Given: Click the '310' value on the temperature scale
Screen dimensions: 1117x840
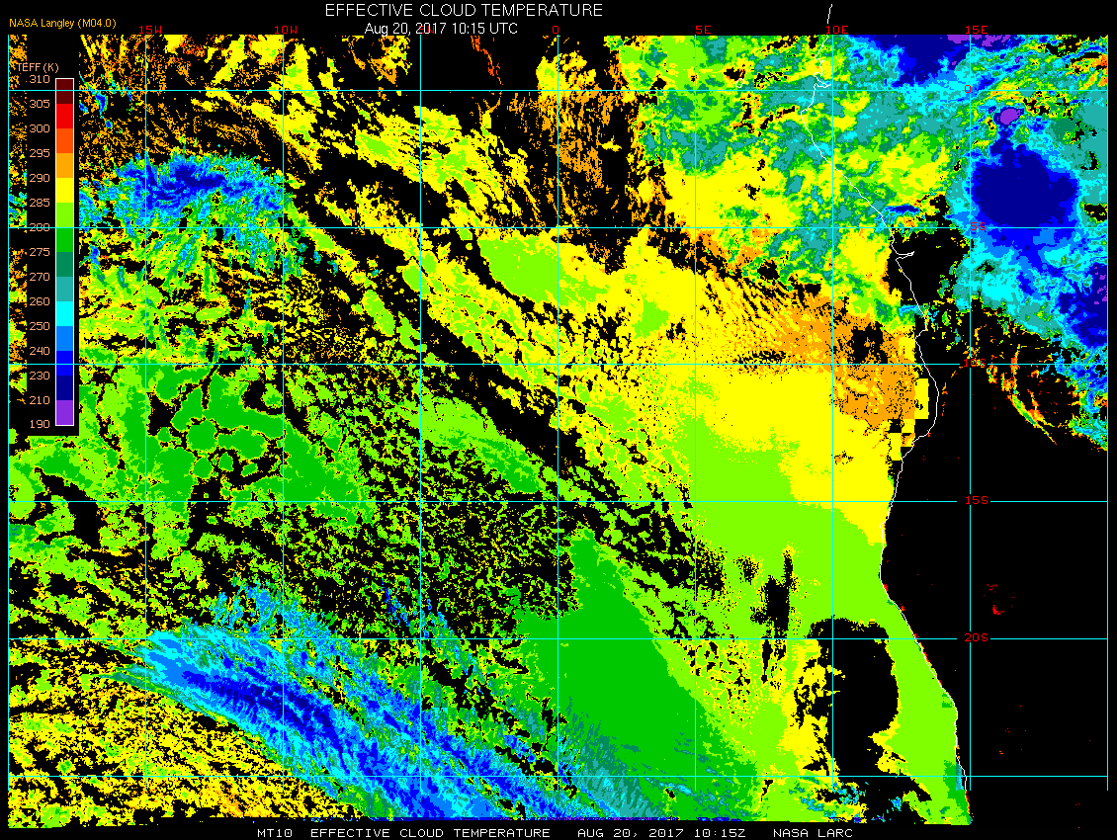Looking at the screenshot, I should [x=40, y=79].
